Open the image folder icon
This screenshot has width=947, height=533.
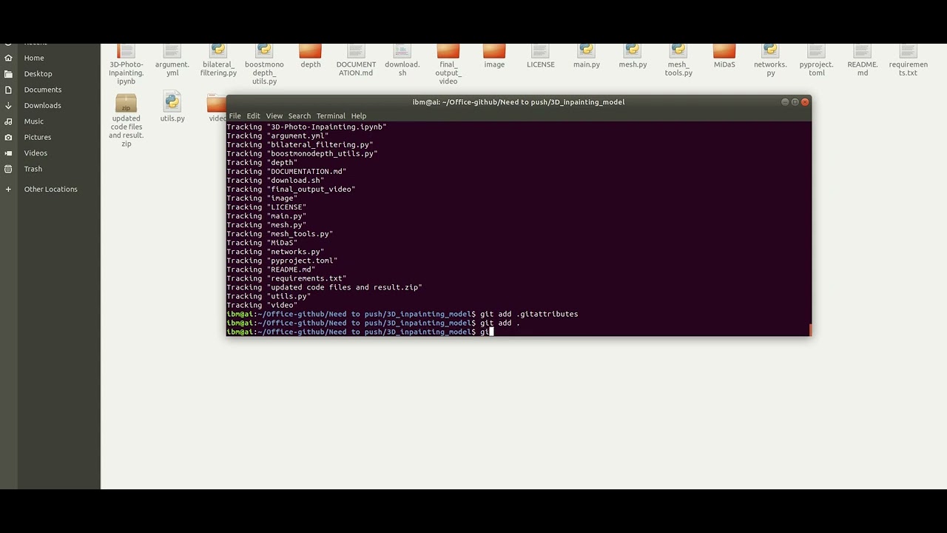[x=494, y=51]
